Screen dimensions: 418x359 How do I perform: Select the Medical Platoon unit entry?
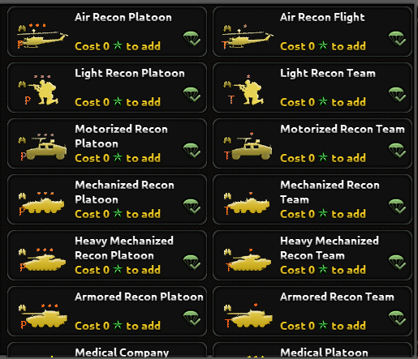[x=312, y=350]
